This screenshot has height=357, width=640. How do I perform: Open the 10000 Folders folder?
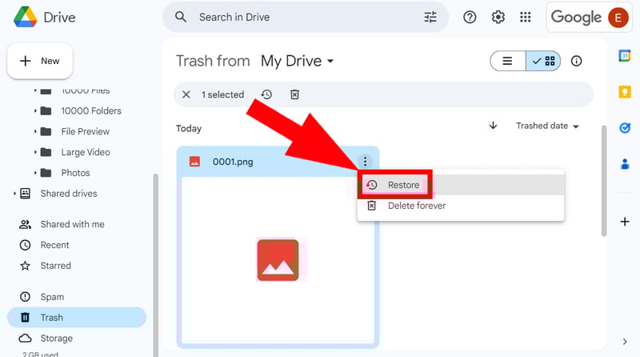tap(91, 110)
